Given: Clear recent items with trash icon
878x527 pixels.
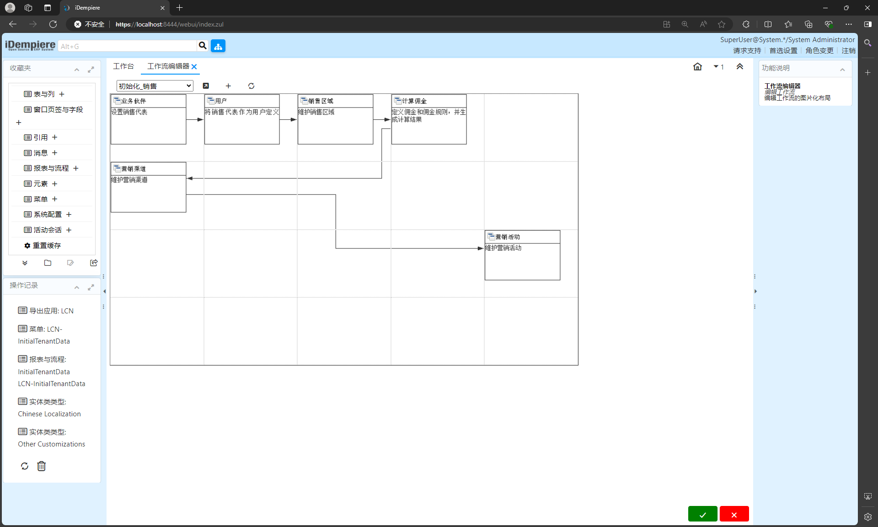Looking at the screenshot, I should pyautogui.click(x=42, y=466).
